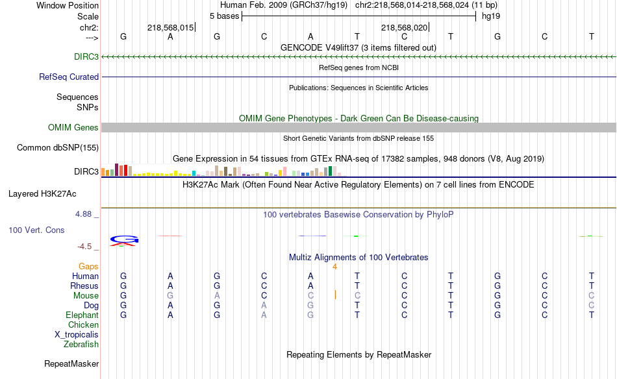Select the Human species label
This screenshot has height=379, width=617.
85,276
